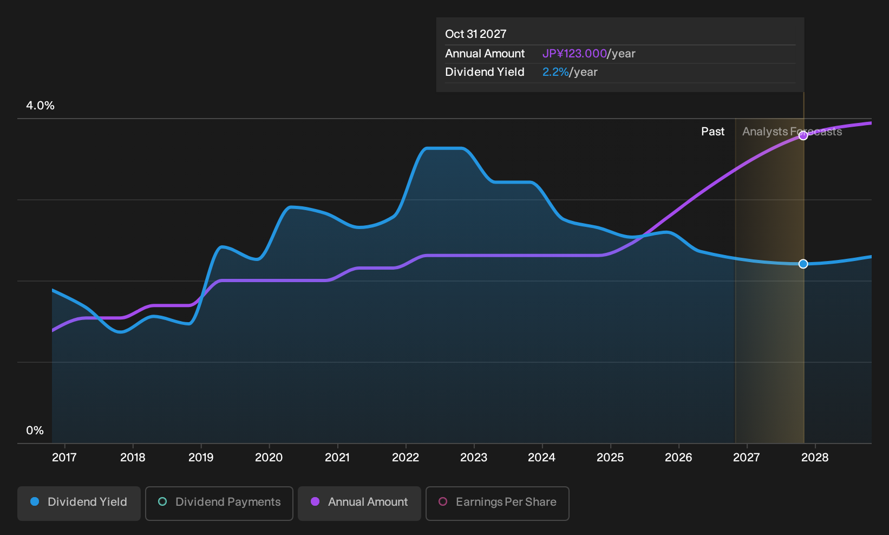Image resolution: width=889 pixels, height=535 pixels.
Task: Click the blue Dividend Yield legend dot
Action: click(35, 501)
